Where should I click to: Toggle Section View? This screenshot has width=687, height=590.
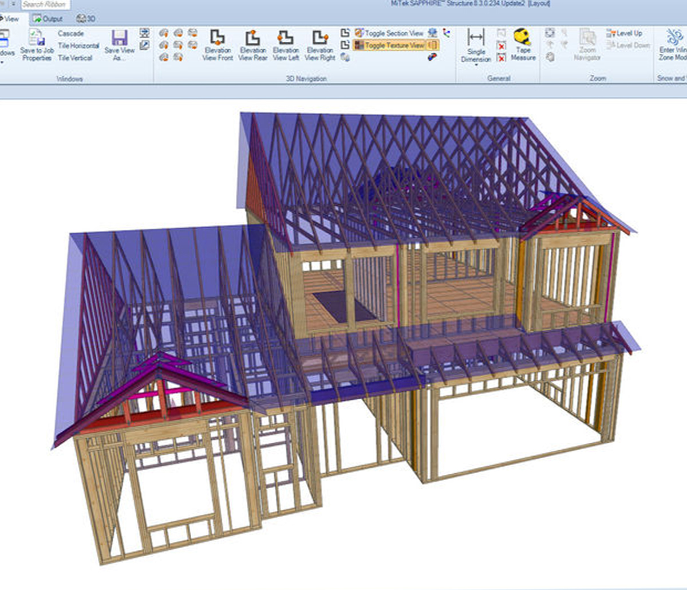391,33
